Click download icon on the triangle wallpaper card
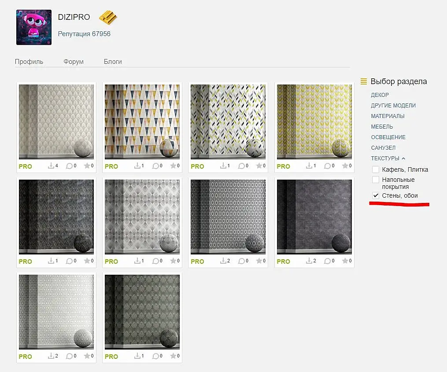Viewport: 447px width, 372px height. 137,166
